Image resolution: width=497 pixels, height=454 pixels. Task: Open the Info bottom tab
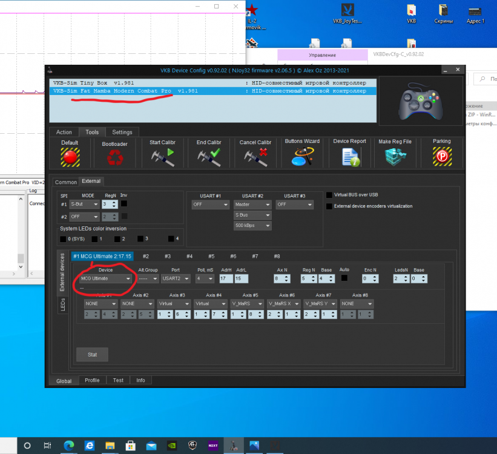tap(140, 380)
